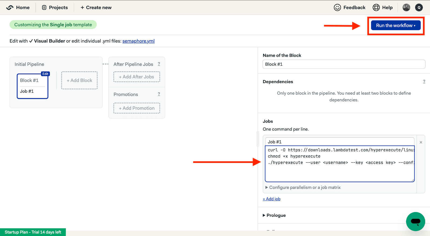Remove Job #1 with the X icon
The image size is (430, 236).
point(421,142)
